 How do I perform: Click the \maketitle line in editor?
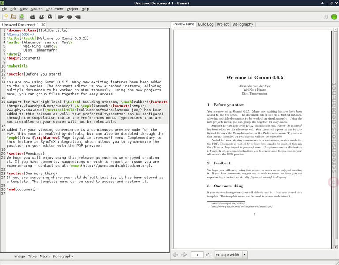coord(17,66)
